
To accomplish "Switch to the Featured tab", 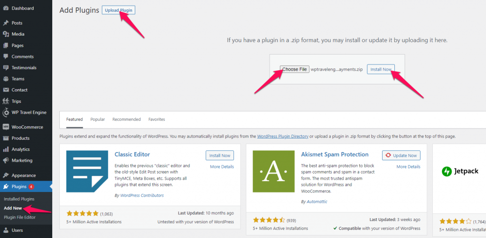I will click(75, 119).
